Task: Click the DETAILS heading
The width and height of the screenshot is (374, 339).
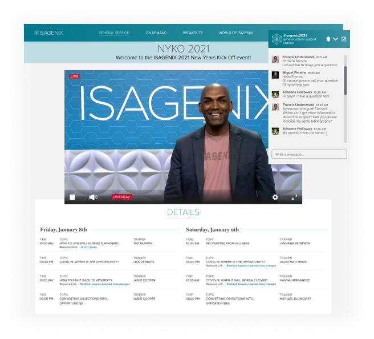Action: click(183, 212)
